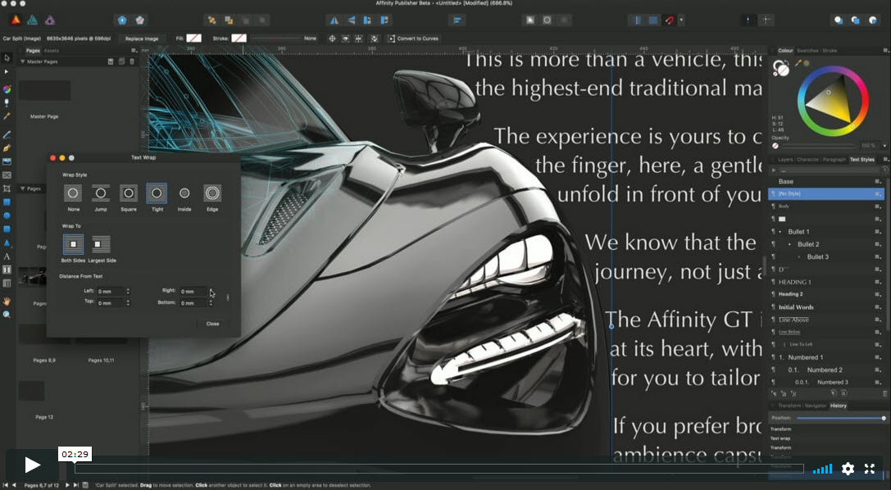This screenshot has width=891, height=490.
Task: Pick the colour wheel fill tool
Action: (x=7, y=89)
